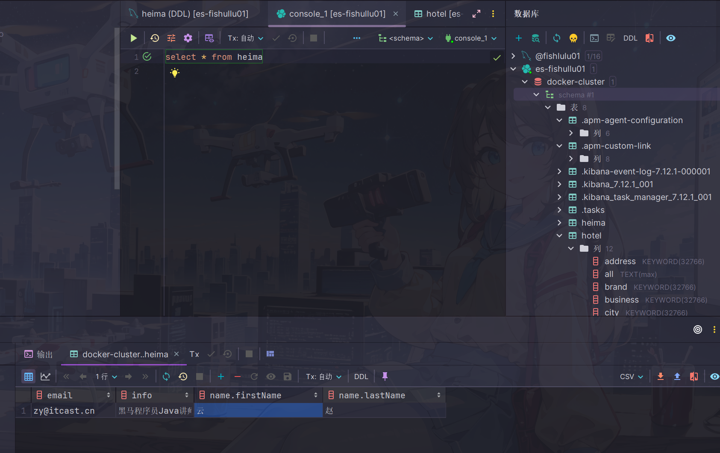Image resolution: width=720 pixels, height=453 pixels.
Task: Click DDL button in database panel toolbar
Action: click(x=630, y=38)
